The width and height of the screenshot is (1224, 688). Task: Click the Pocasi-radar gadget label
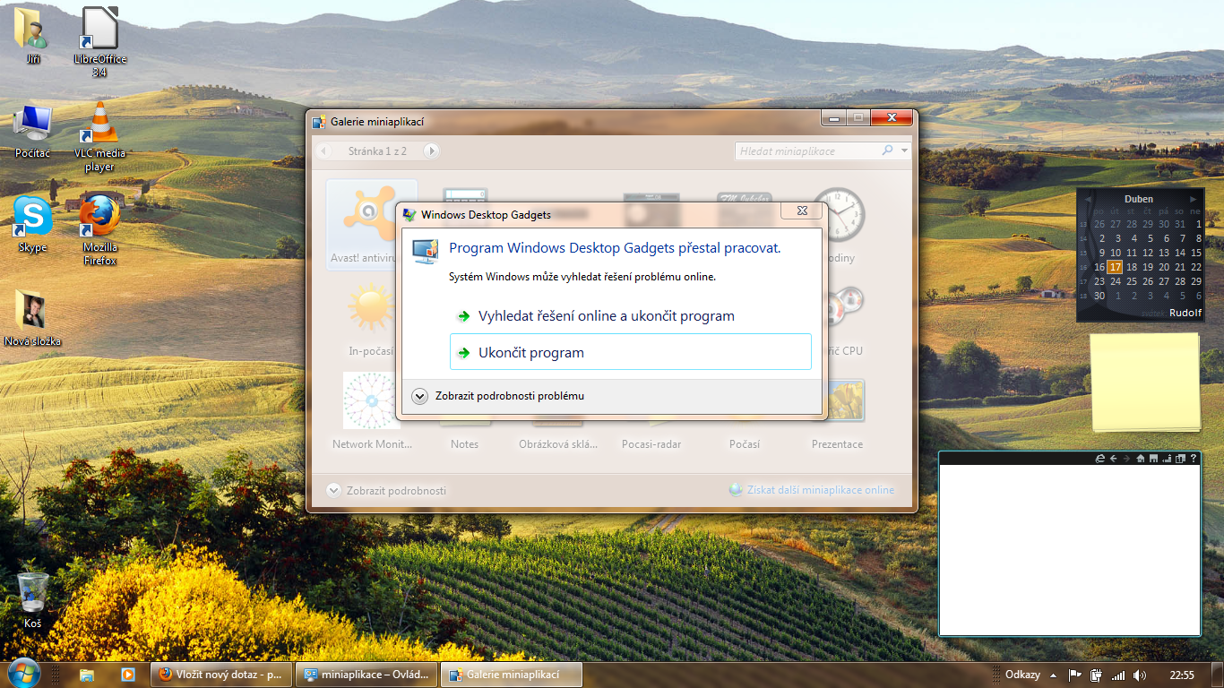(651, 444)
